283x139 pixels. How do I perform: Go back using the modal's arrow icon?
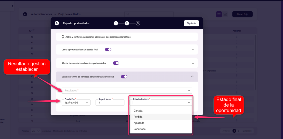(57, 23)
